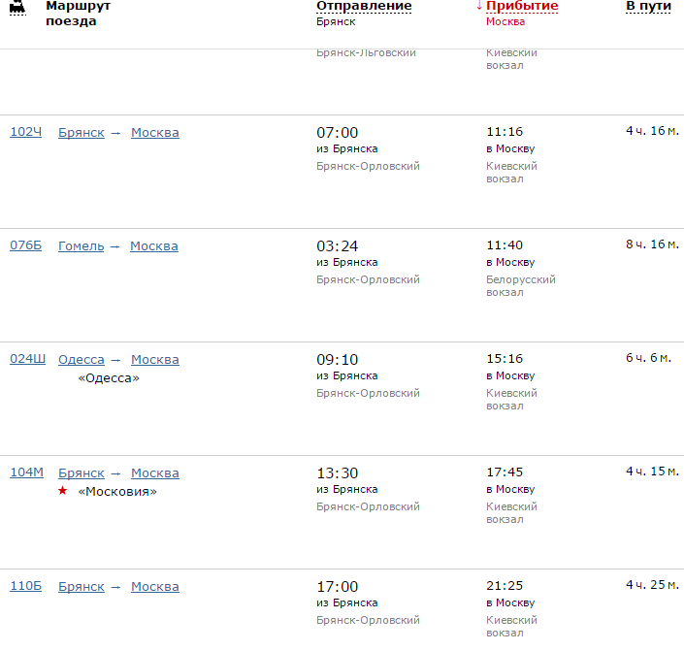
Task: Click the train icon in table header
Action: [x=17, y=8]
